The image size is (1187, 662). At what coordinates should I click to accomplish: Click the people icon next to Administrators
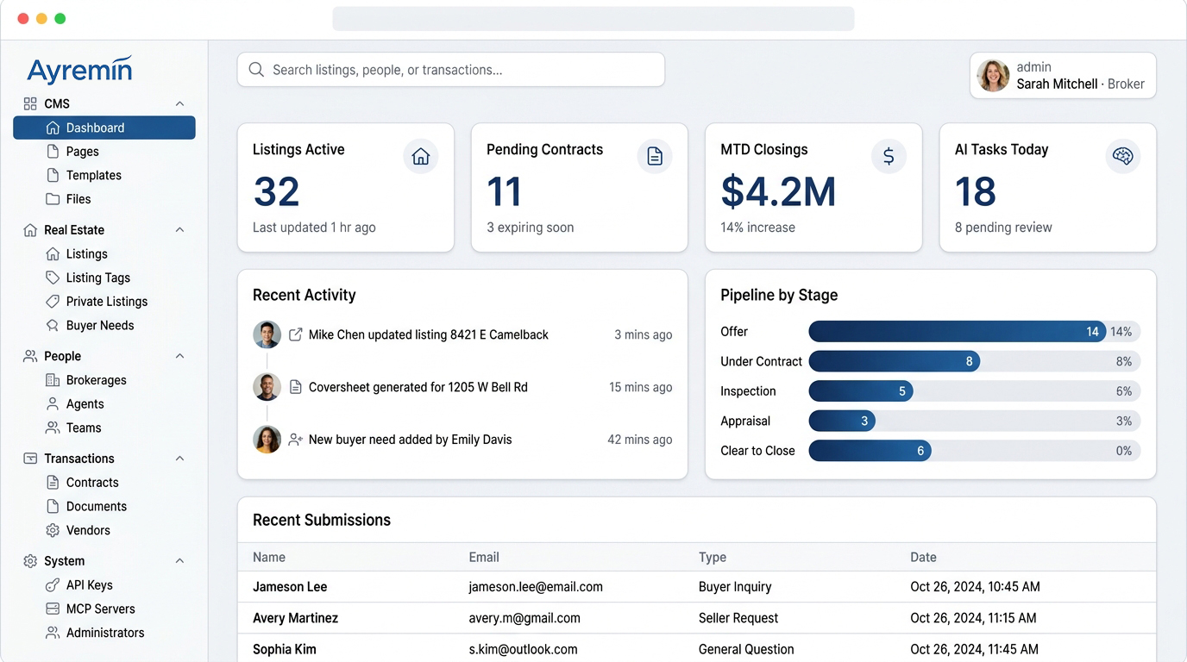click(x=53, y=633)
